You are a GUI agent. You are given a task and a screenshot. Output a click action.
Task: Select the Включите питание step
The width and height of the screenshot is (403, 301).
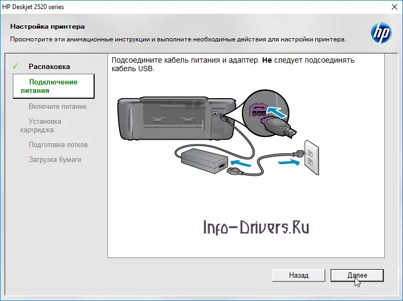(57, 107)
